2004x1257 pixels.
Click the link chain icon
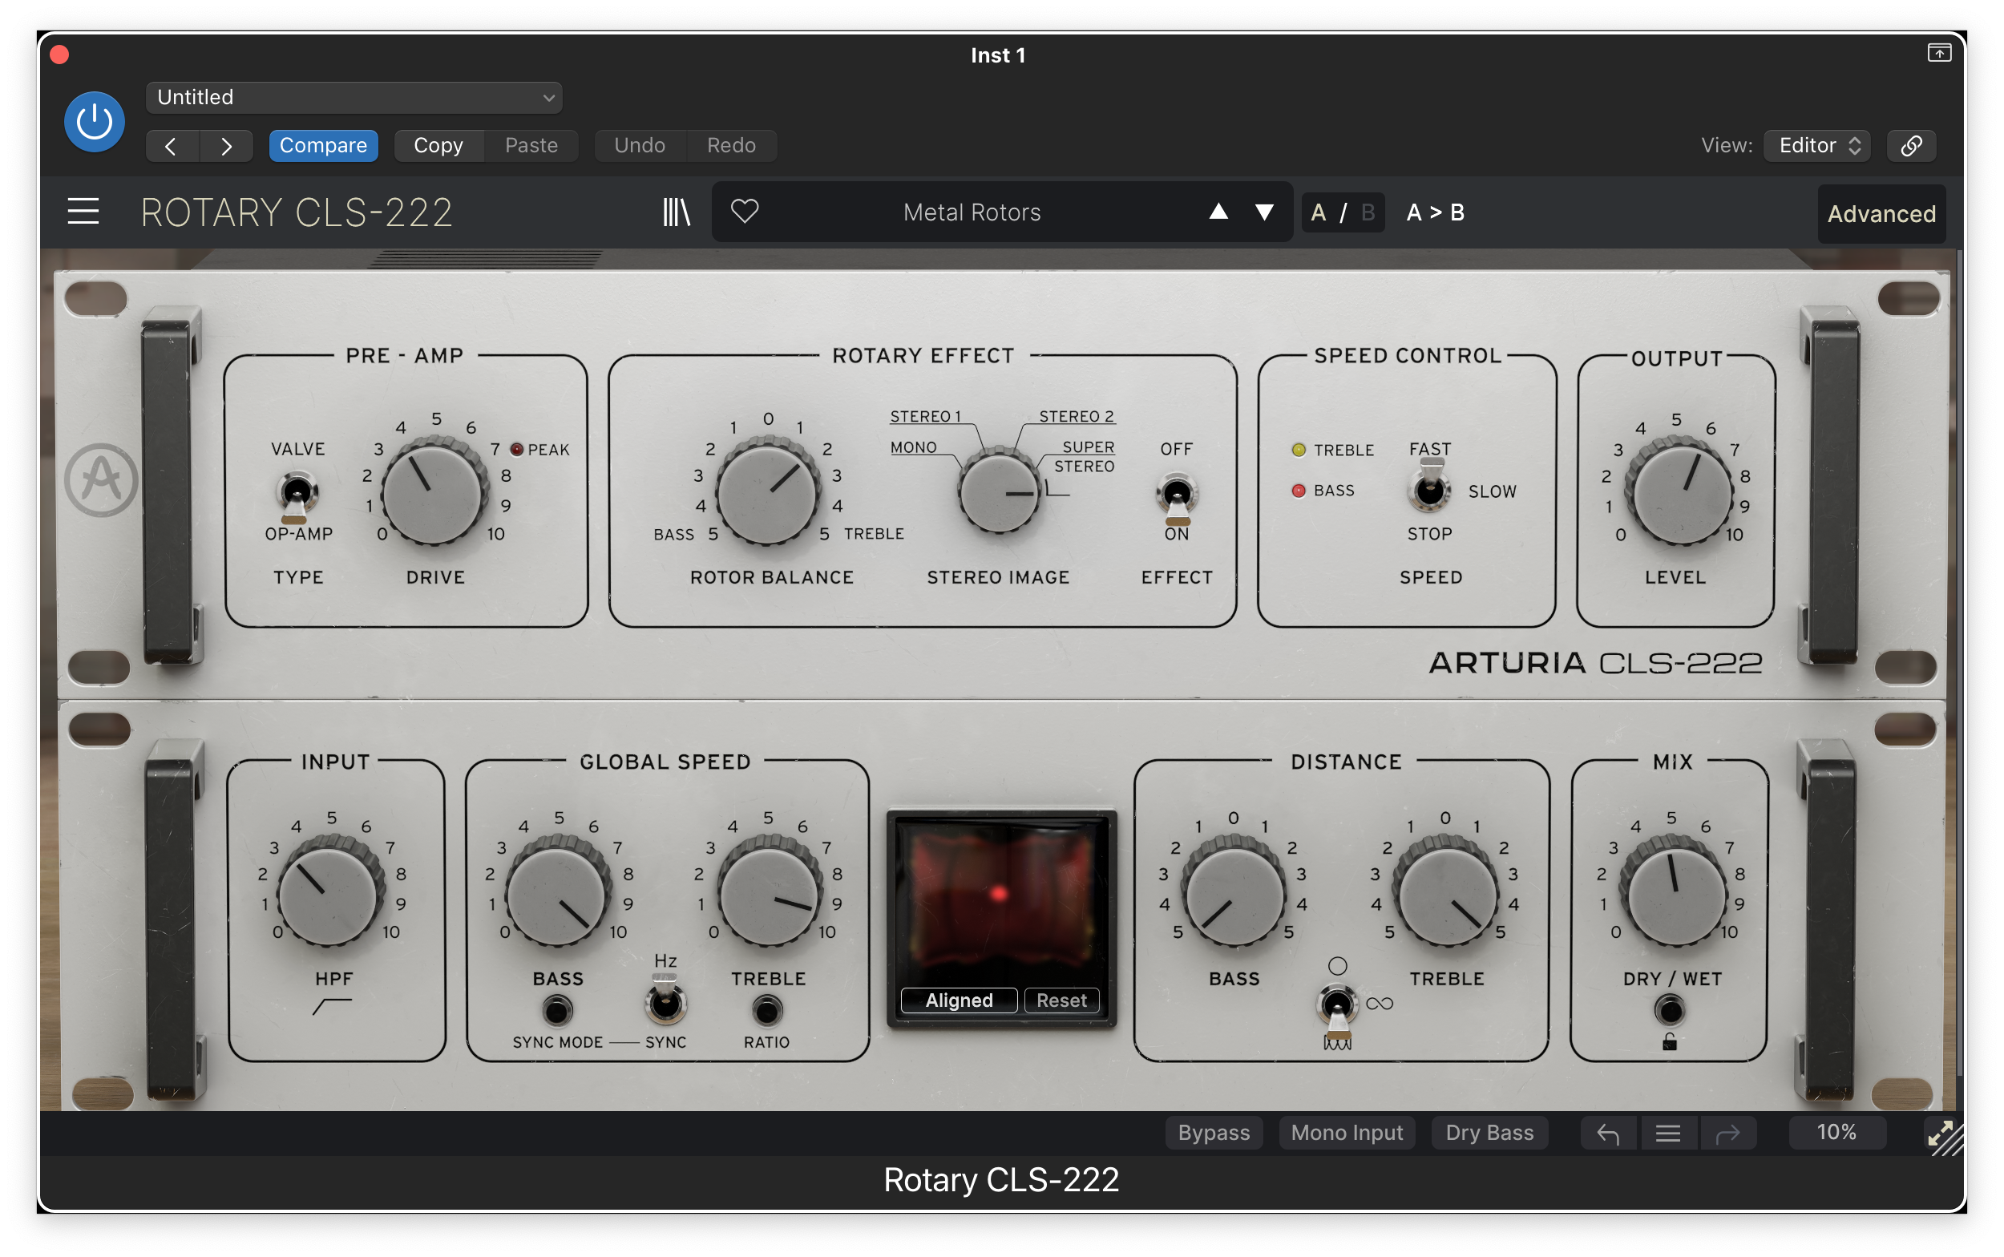point(1912,145)
